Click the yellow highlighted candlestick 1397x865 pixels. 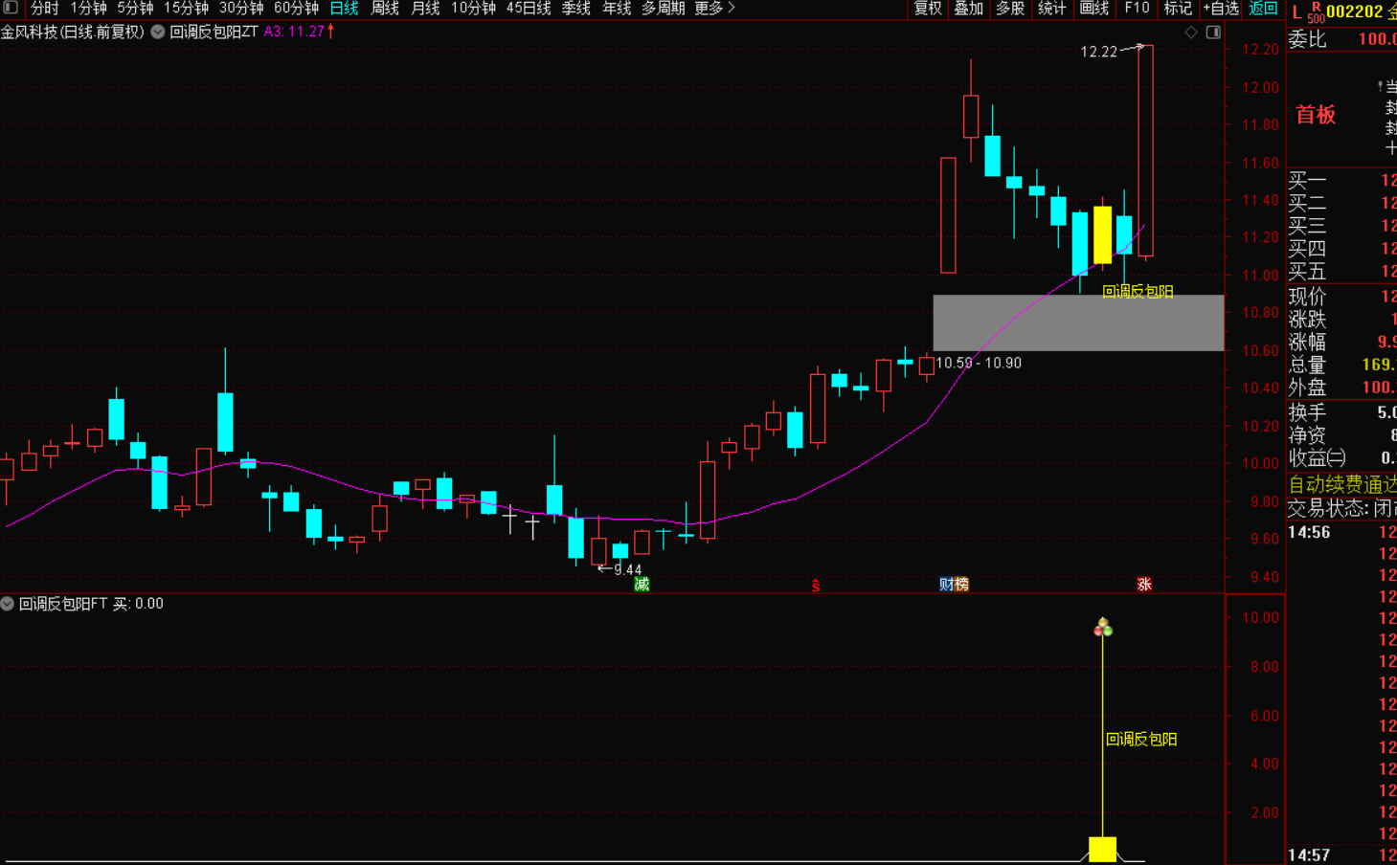tap(1102, 234)
